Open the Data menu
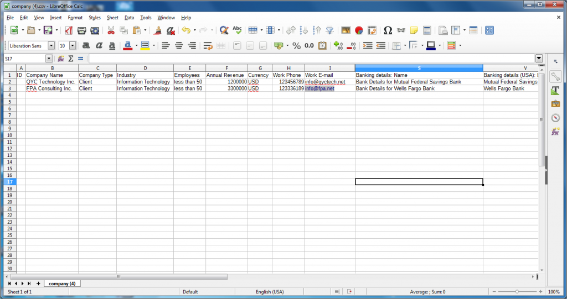 click(x=129, y=17)
